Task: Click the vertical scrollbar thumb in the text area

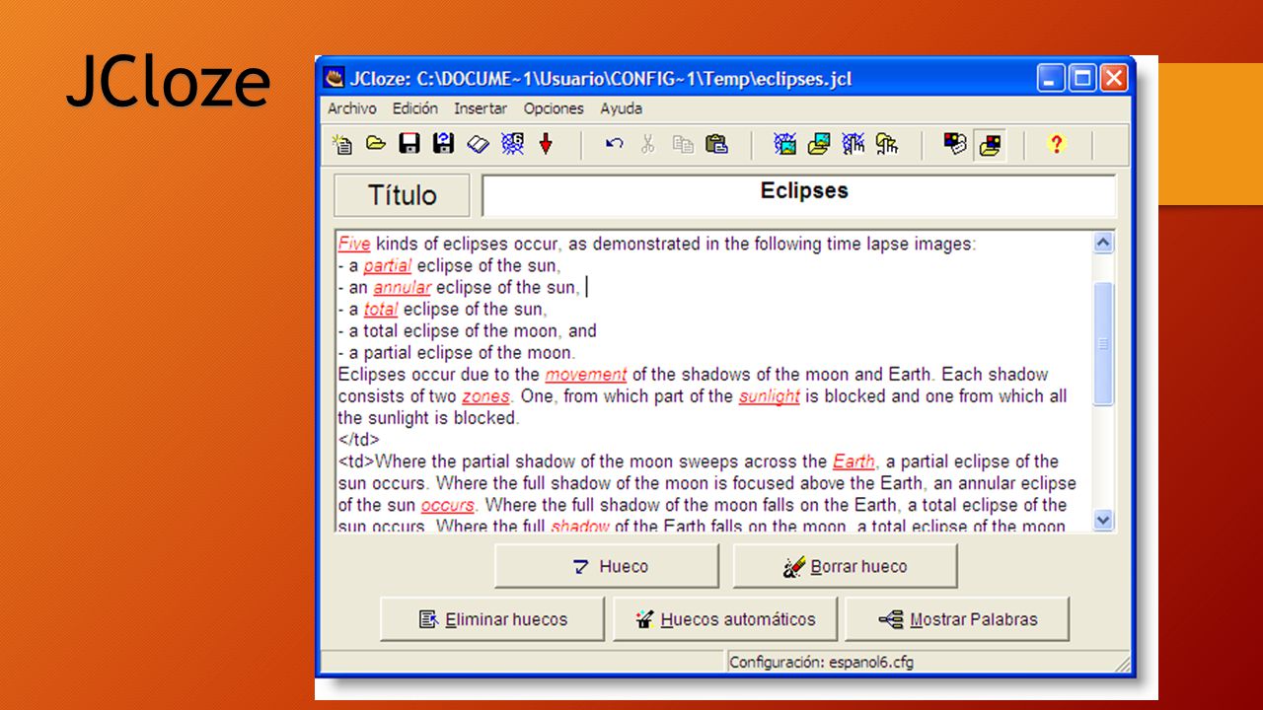Action: coord(1104,343)
